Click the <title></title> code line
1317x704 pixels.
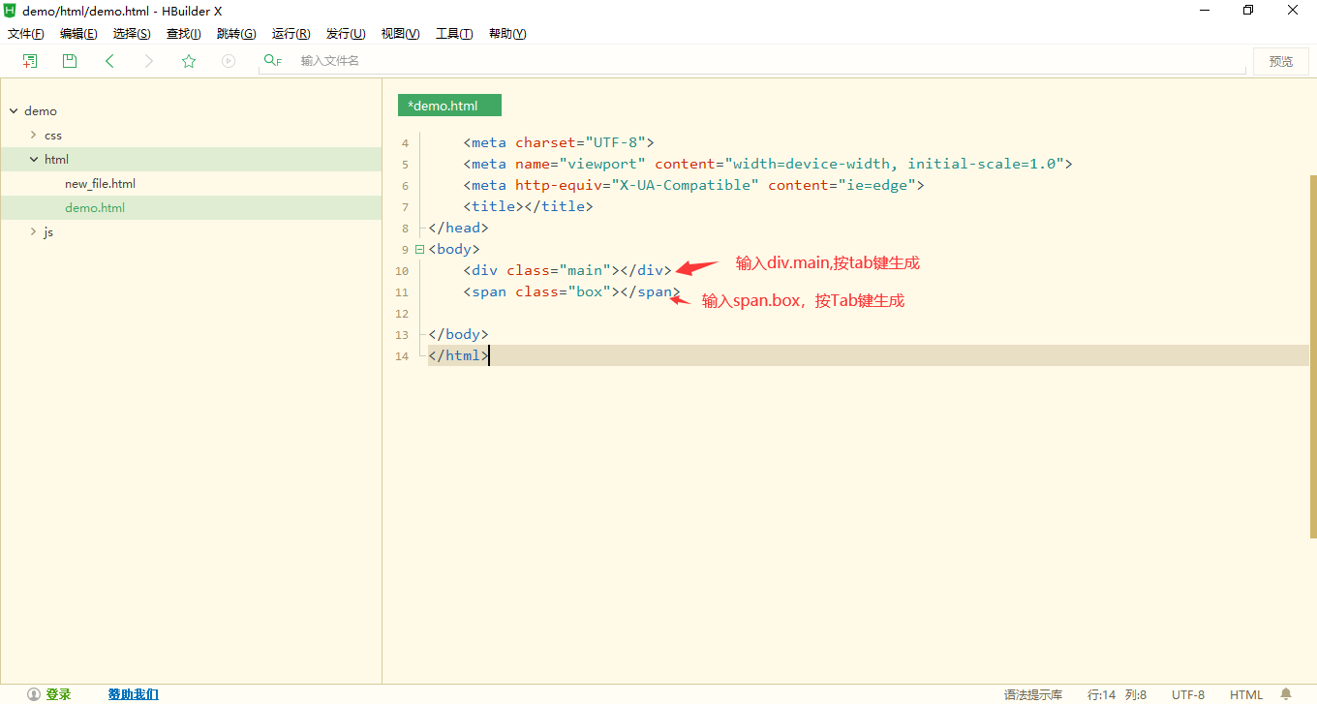[528, 206]
